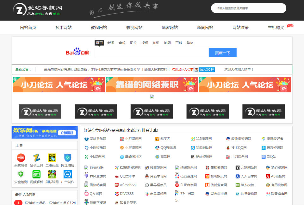Switch to the 影视网站 nav section

pyautogui.click(x=134, y=28)
